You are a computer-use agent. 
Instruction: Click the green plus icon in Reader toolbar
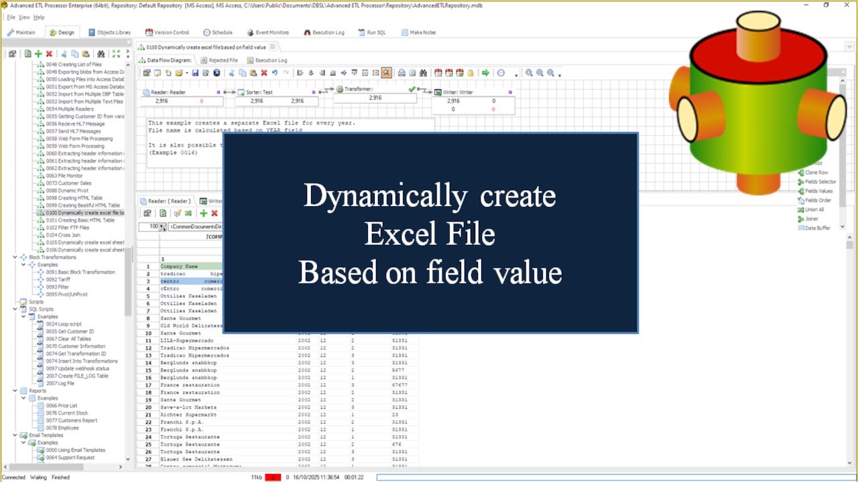pyautogui.click(x=204, y=213)
